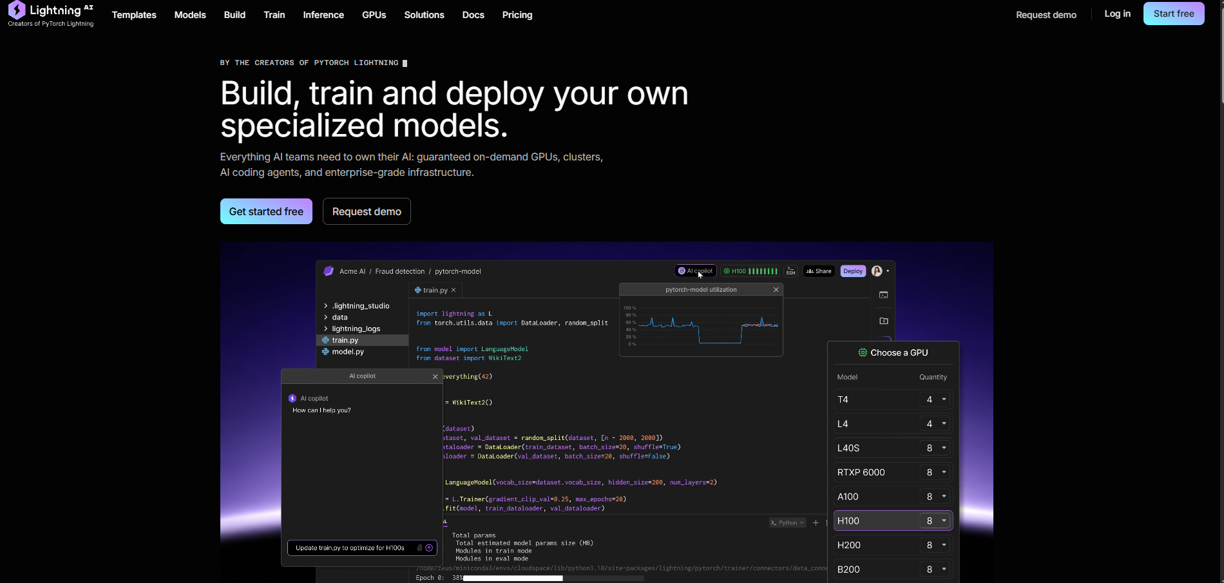1224x583 pixels.
Task: Open the Templates menu
Action: point(134,15)
